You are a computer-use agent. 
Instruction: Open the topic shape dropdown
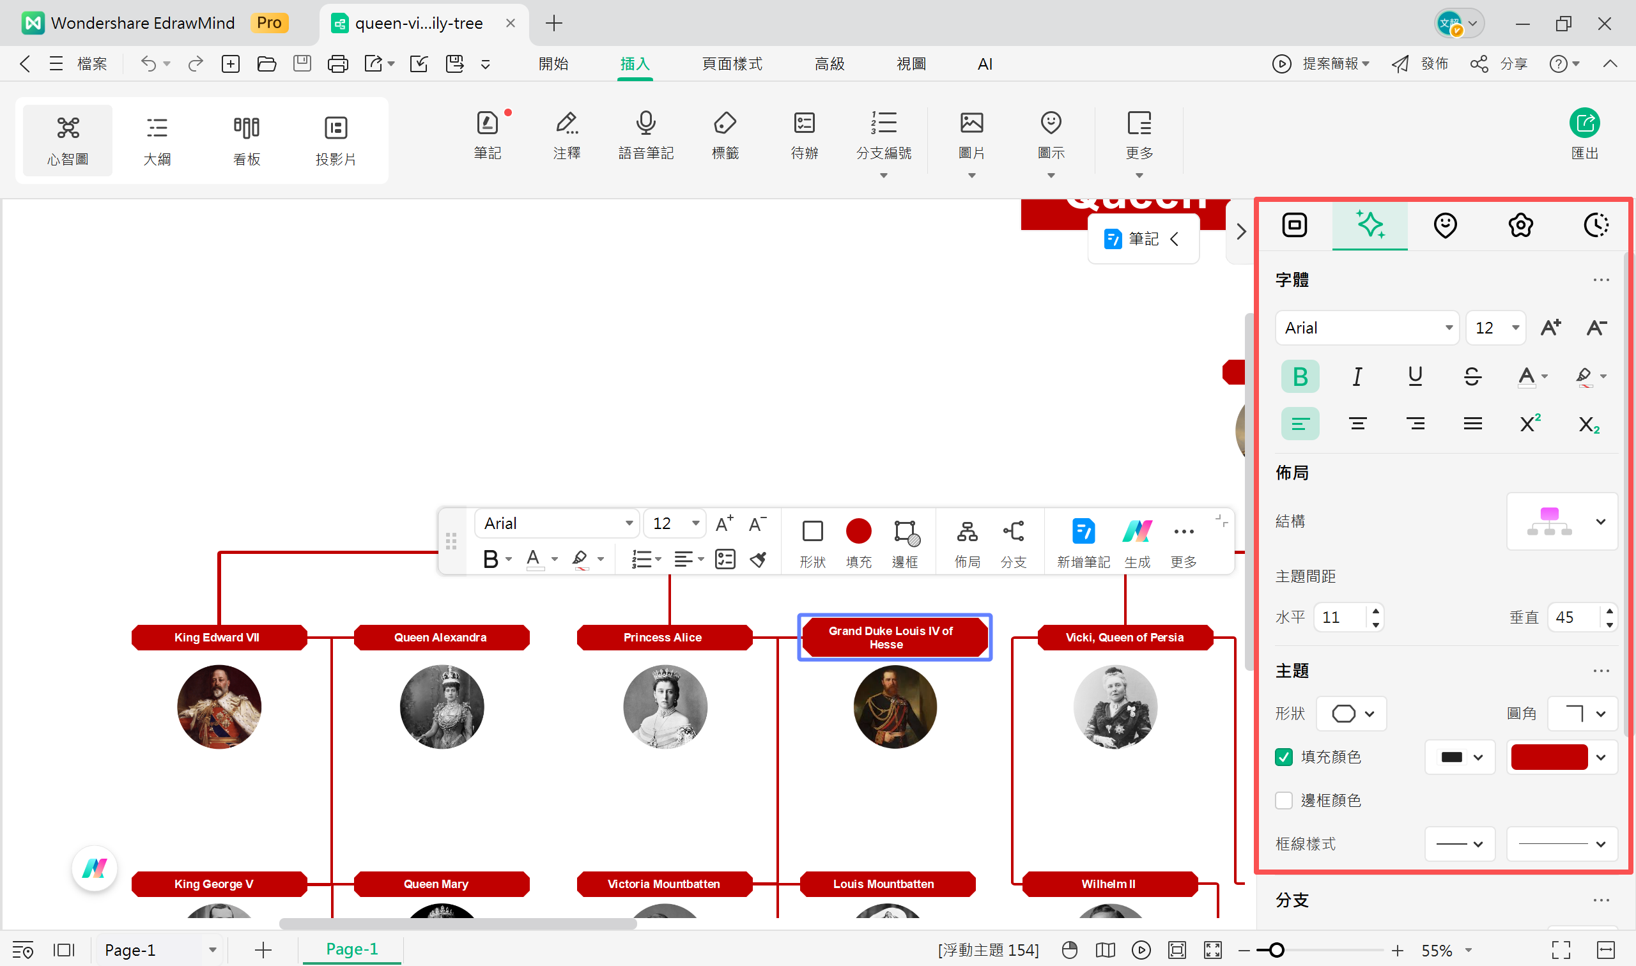(1352, 714)
